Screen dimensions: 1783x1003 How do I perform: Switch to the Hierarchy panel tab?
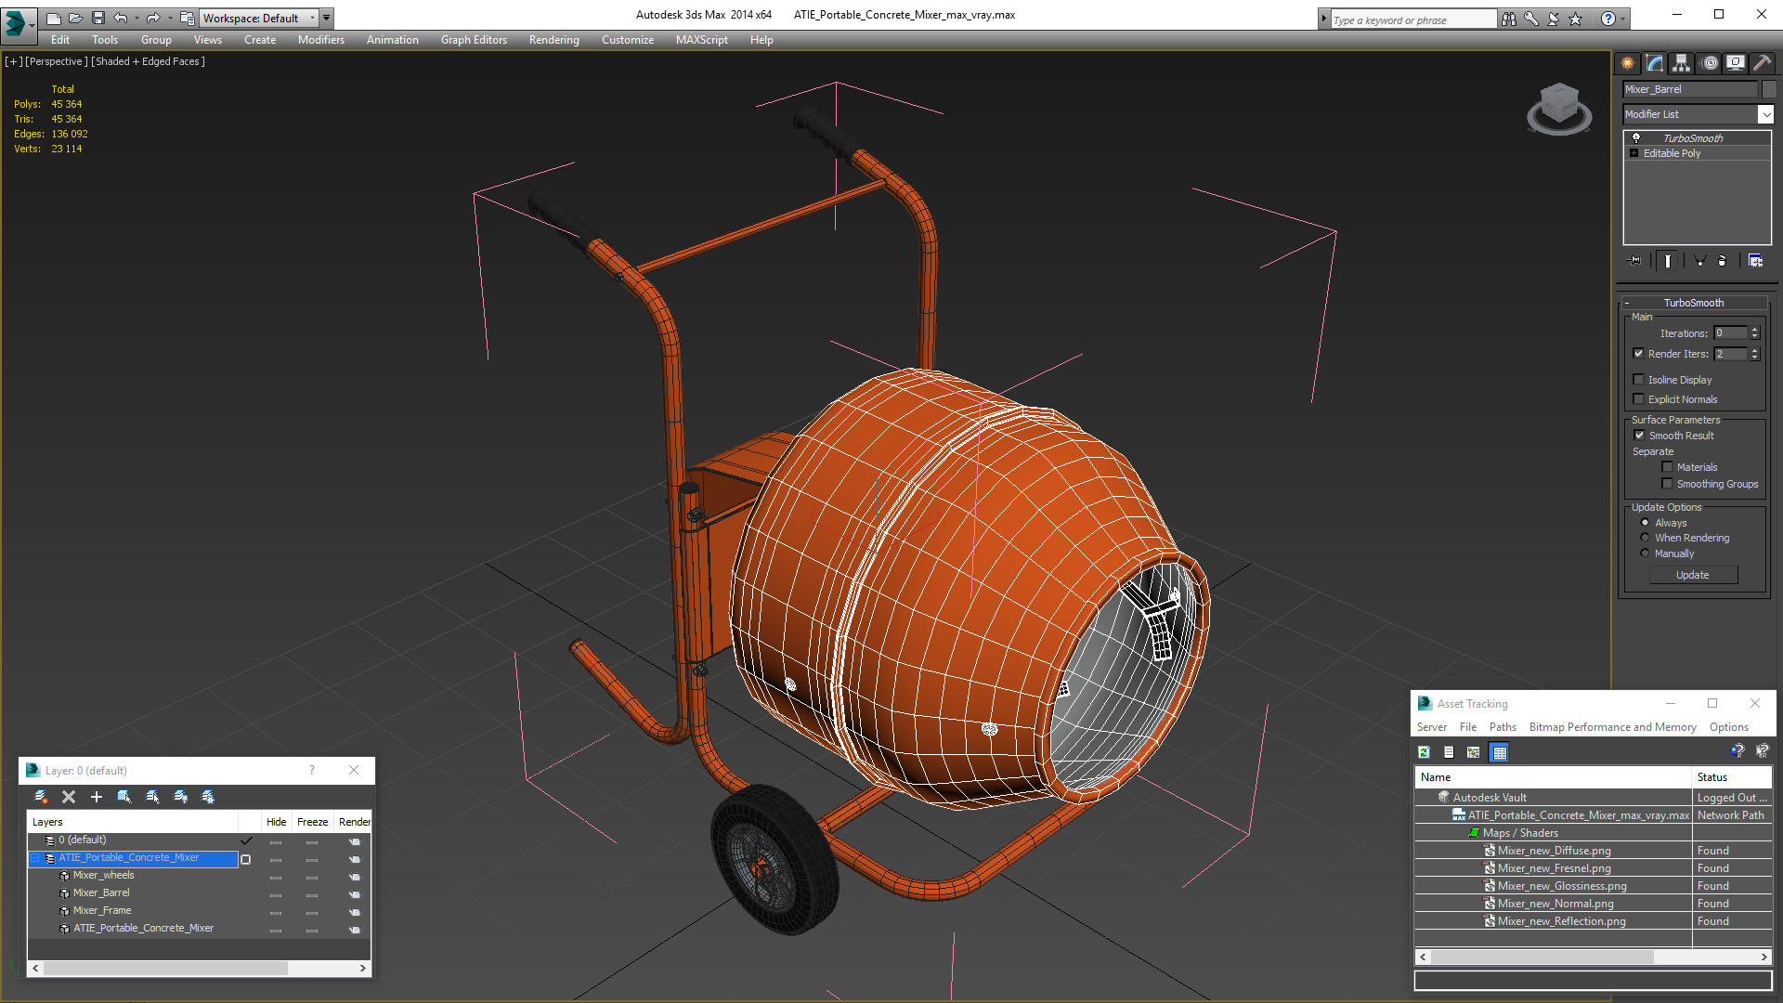click(1681, 63)
